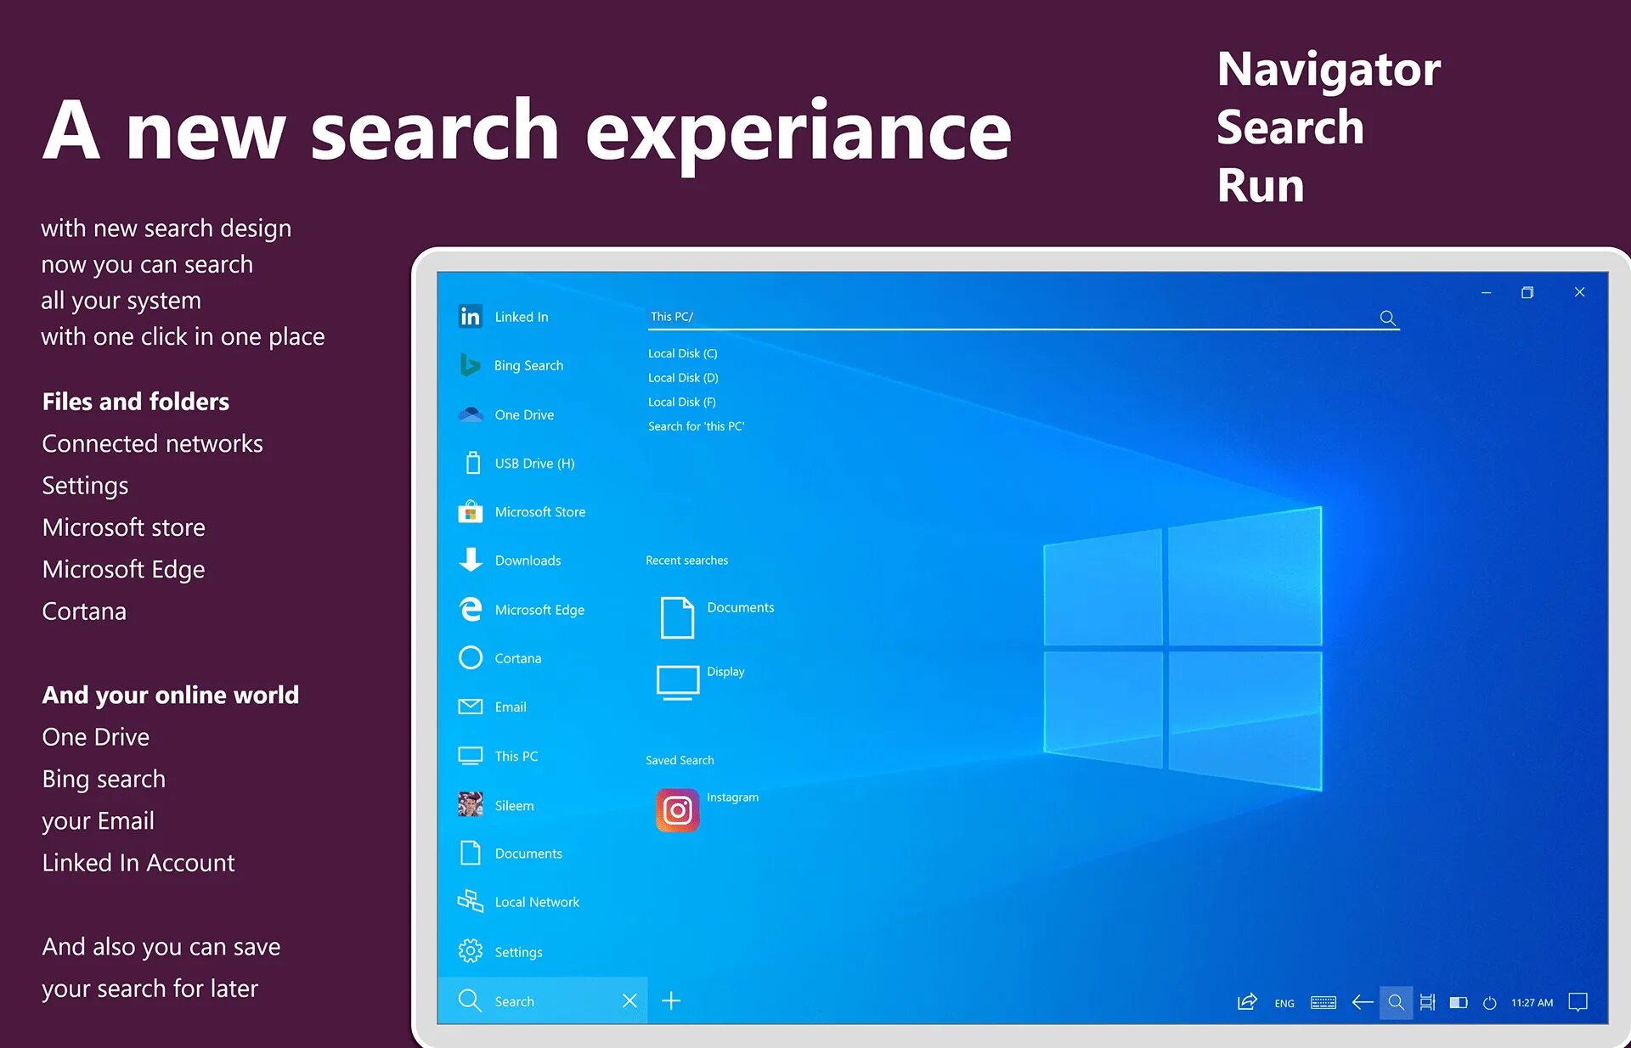Click the Bing Search logo icon

point(470,365)
